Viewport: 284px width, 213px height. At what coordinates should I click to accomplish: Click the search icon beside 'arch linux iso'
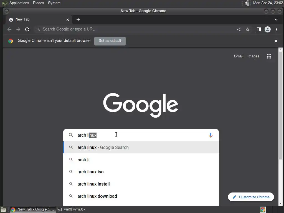point(71,171)
